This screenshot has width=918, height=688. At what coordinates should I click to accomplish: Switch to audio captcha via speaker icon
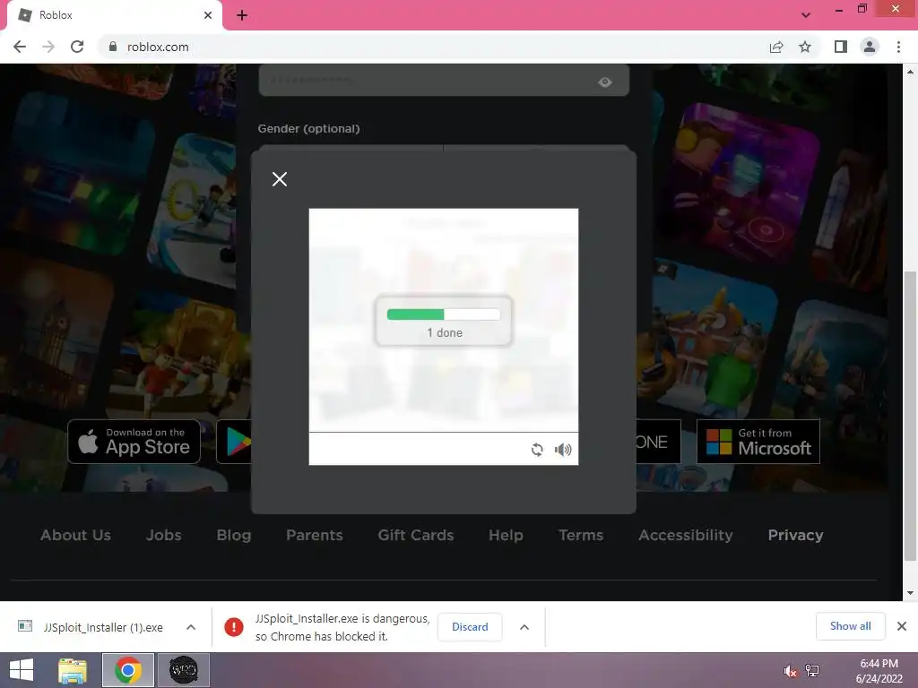pos(563,450)
